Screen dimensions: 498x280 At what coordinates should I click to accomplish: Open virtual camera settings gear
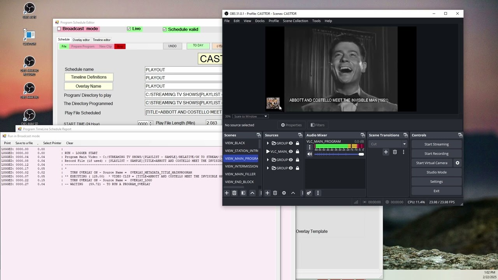[x=458, y=163]
